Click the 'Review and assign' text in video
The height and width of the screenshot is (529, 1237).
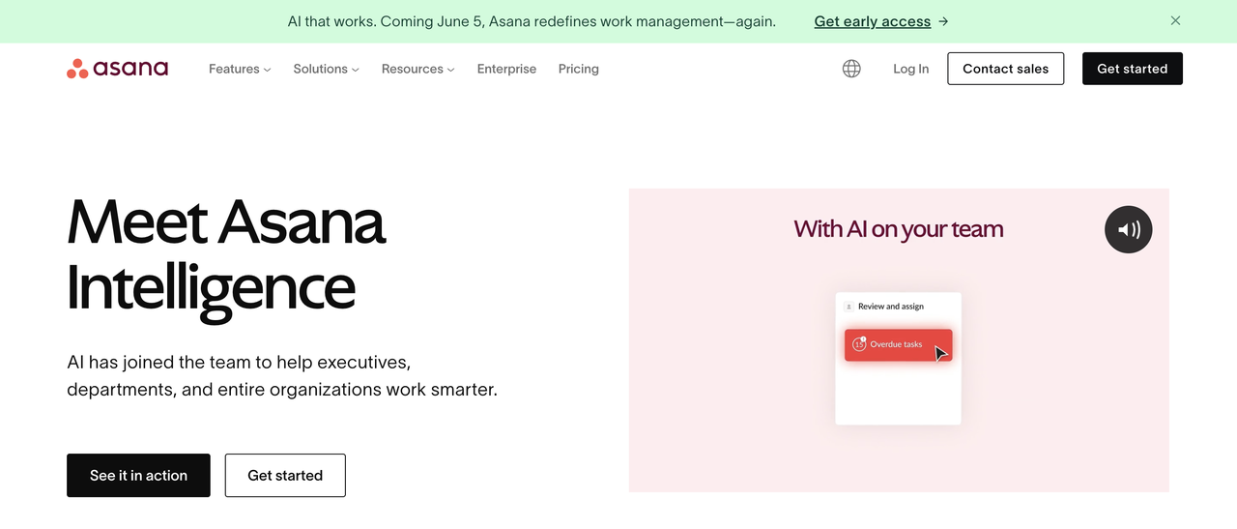pos(891,307)
